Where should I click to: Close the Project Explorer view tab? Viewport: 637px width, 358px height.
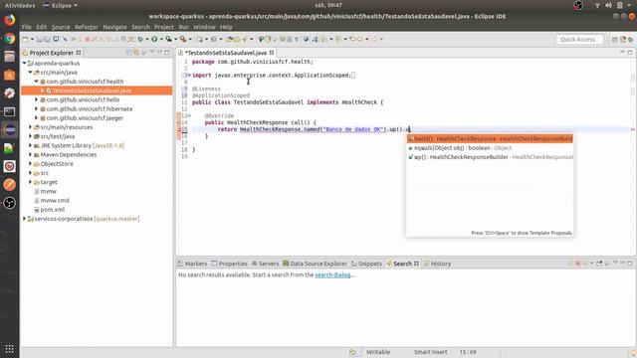click(x=79, y=53)
